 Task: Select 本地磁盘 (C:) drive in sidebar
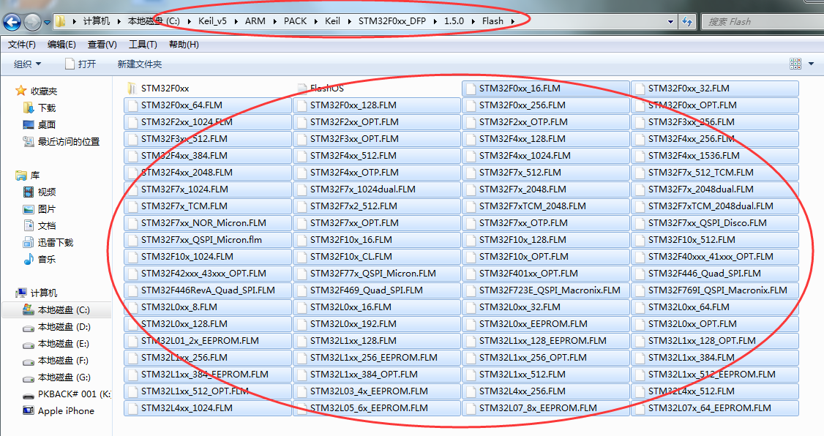pos(57,310)
